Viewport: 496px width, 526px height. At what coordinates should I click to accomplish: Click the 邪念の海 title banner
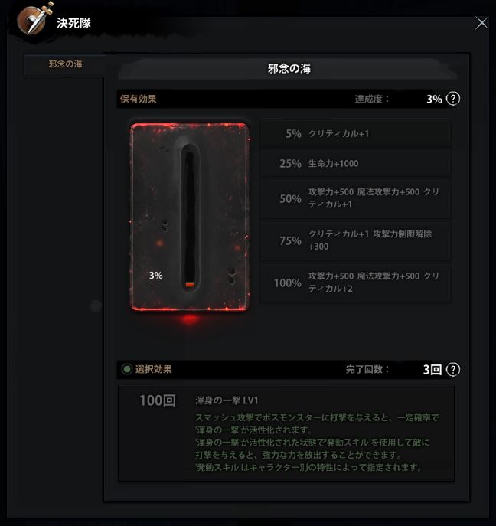pos(289,69)
